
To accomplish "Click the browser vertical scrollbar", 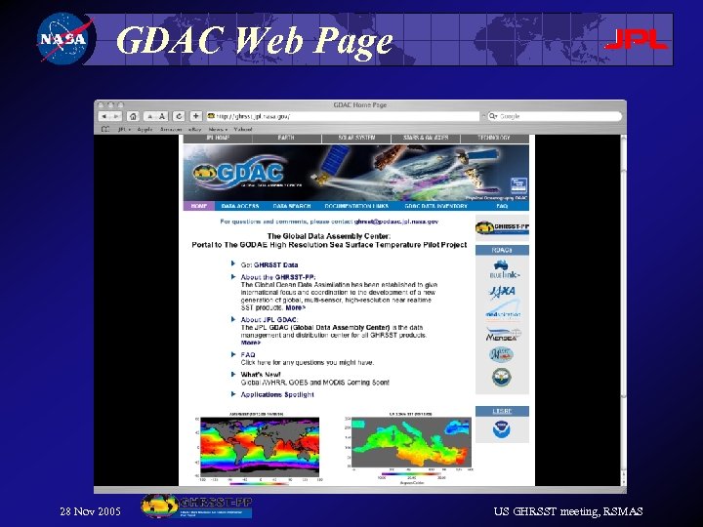I will coord(623,309).
